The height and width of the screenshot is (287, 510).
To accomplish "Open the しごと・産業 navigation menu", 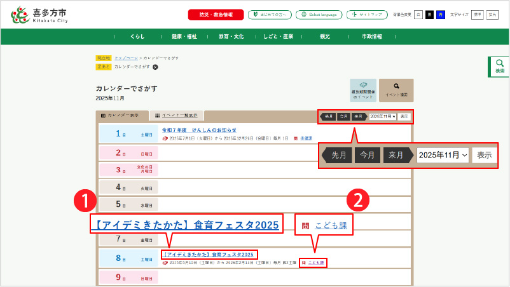I will click(279, 37).
